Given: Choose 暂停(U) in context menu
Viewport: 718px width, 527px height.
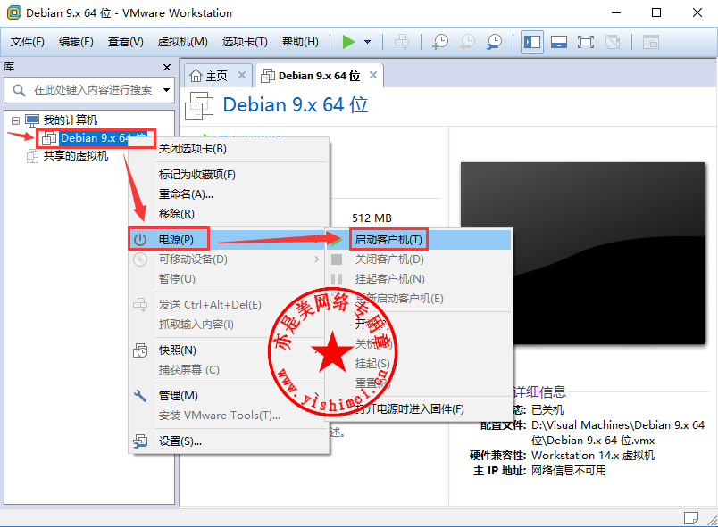Looking at the screenshot, I should pos(229,279).
